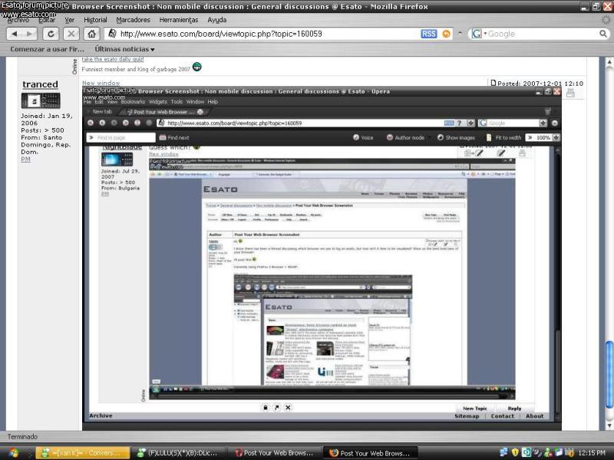Open the tranced user profile name

coord(40,84)
